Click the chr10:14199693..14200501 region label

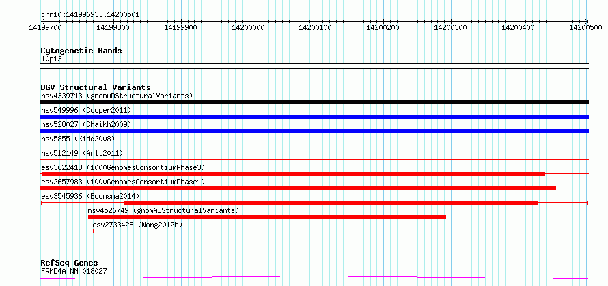(x=90, y=15)
